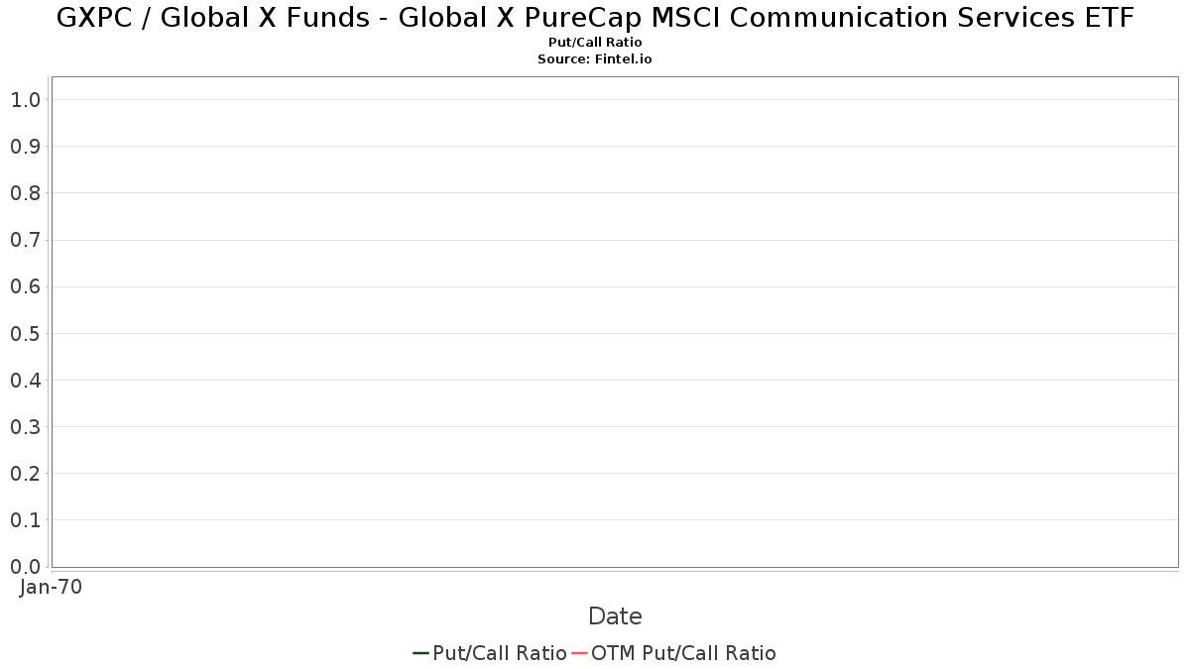
Task: Click the 0.1 y-axis label
Action: click(x=25, y=520)
